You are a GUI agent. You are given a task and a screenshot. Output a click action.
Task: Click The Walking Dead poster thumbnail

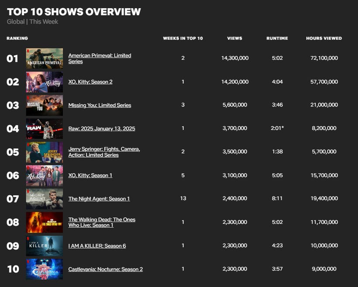pyautogui.click(x=44, y=222)
